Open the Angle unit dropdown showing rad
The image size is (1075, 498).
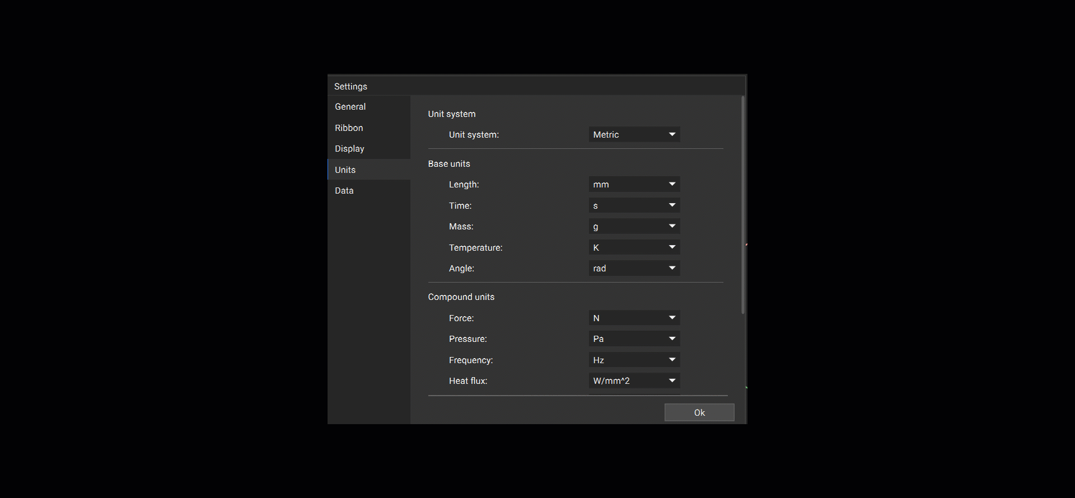pos(634,268)
